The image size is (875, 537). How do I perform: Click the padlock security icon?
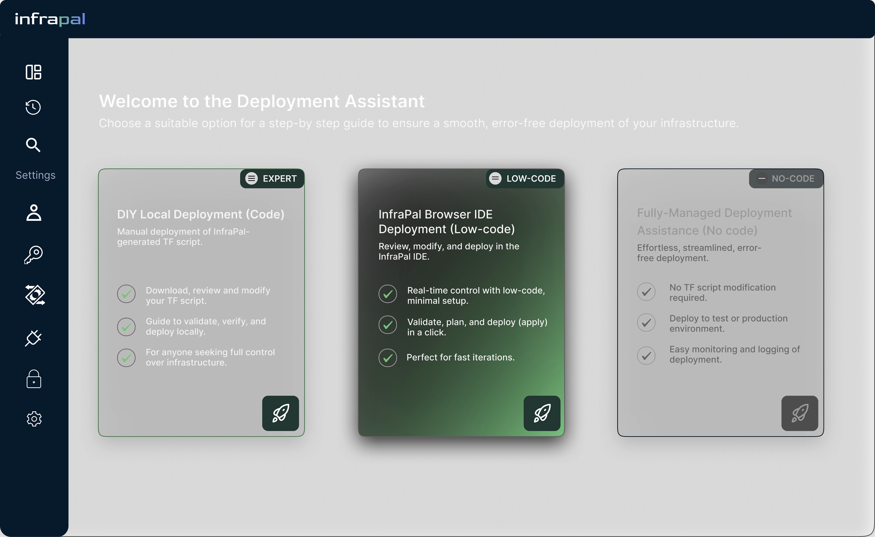34,379
